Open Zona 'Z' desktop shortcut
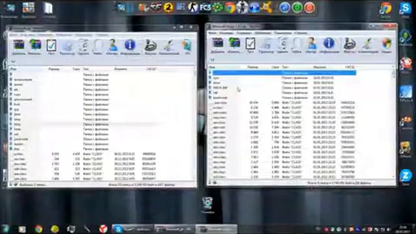This screenshot has width=416, height=234. click(406, 177)
